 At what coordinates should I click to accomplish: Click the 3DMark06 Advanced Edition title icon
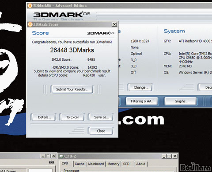(x=30, y=6)
